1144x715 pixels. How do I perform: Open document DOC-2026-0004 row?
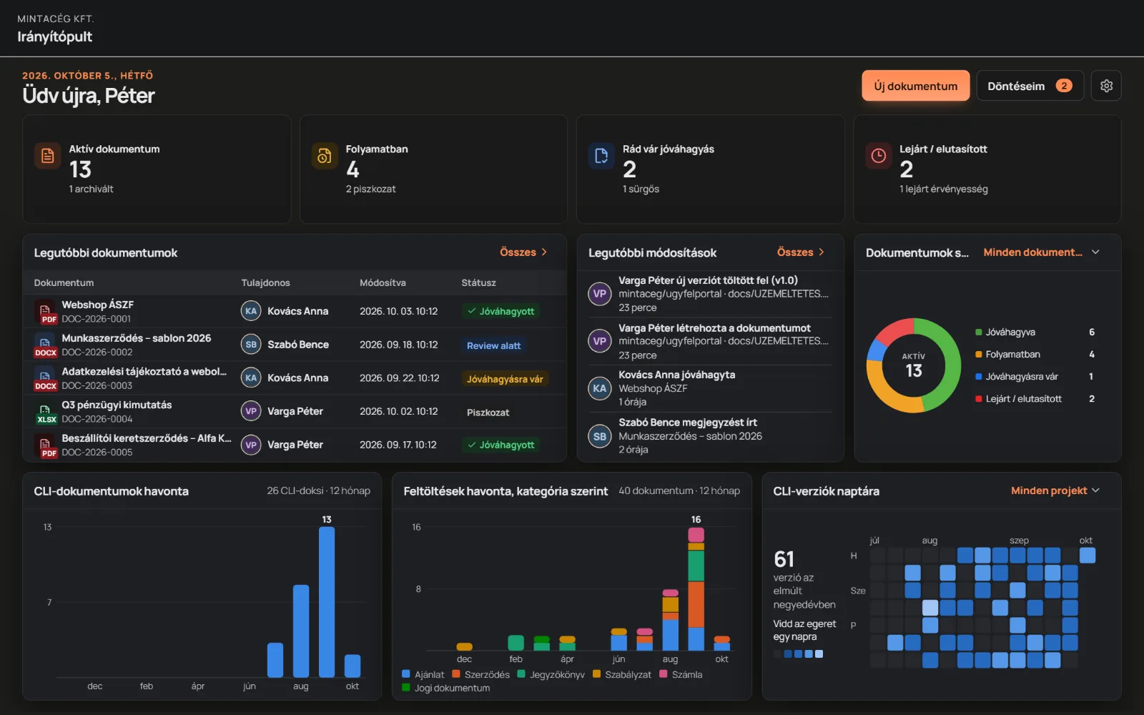(x=295, y=412)
